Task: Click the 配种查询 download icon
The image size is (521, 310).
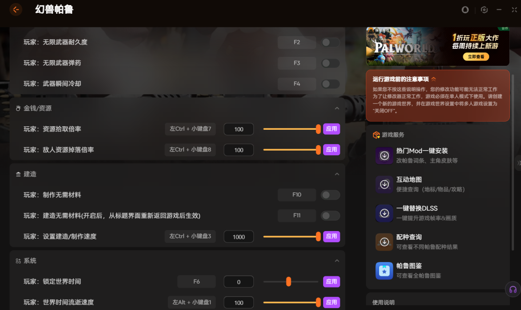Action: pyautogui.click(x=384, y=242)
